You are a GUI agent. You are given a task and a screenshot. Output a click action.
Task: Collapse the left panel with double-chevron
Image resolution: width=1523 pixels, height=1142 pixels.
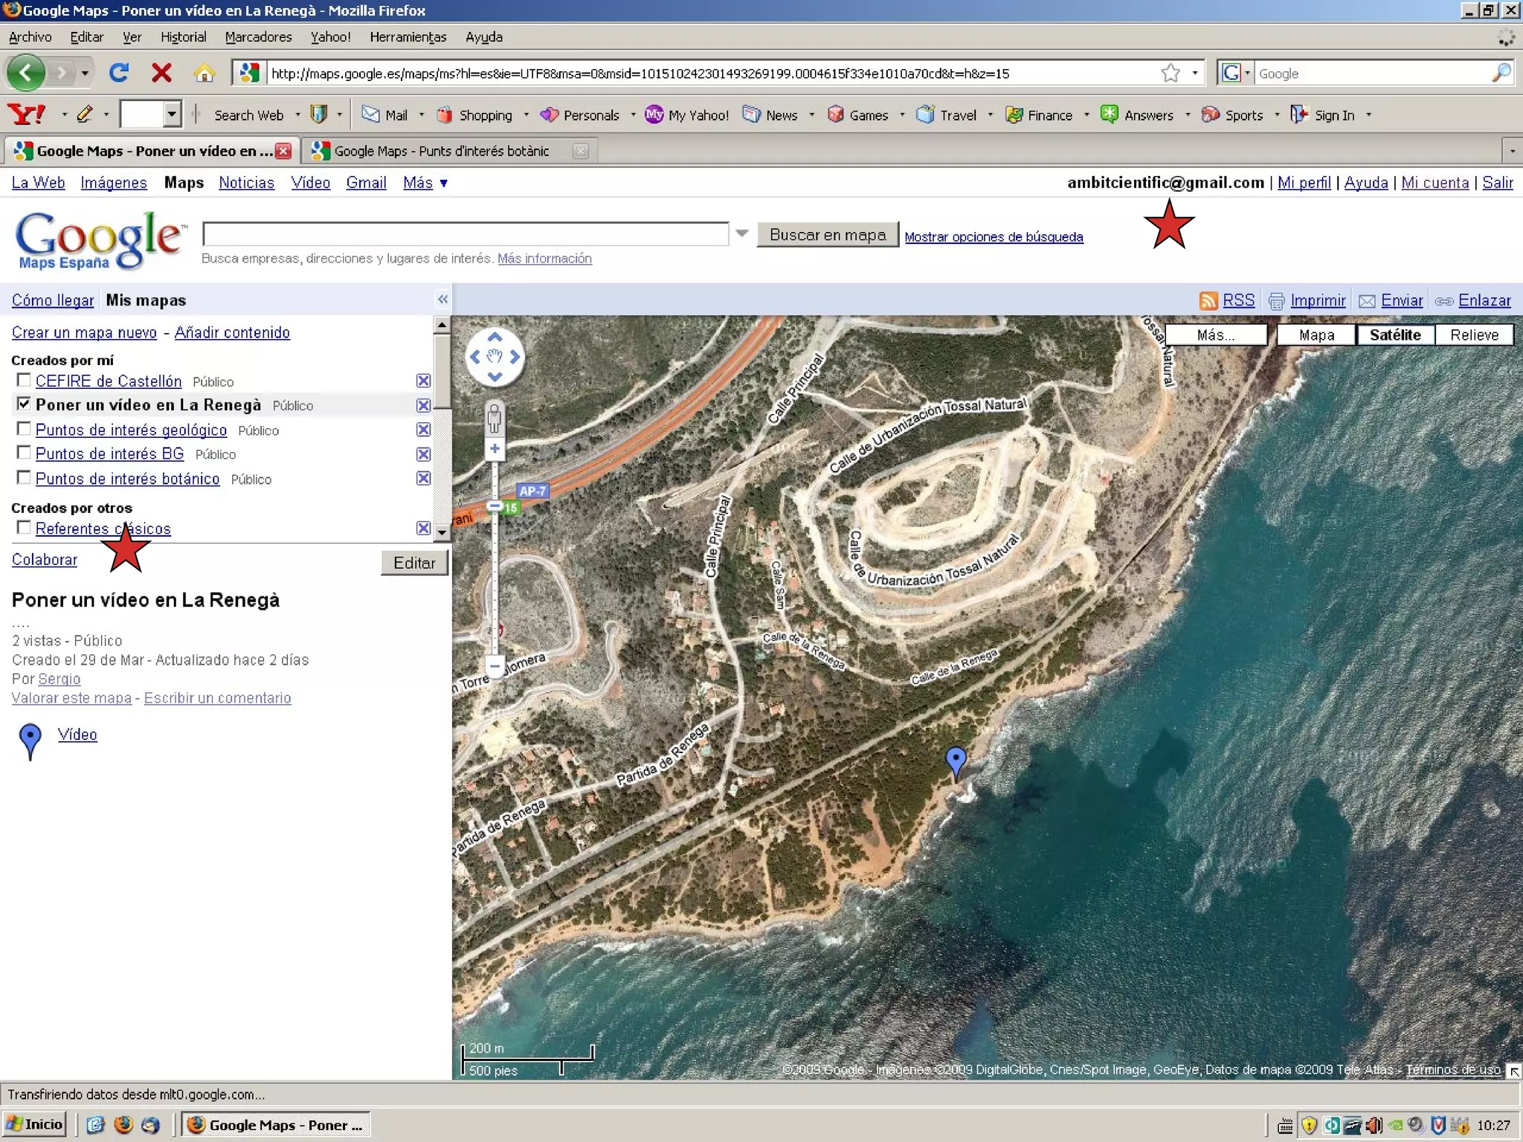click(442, 300)
